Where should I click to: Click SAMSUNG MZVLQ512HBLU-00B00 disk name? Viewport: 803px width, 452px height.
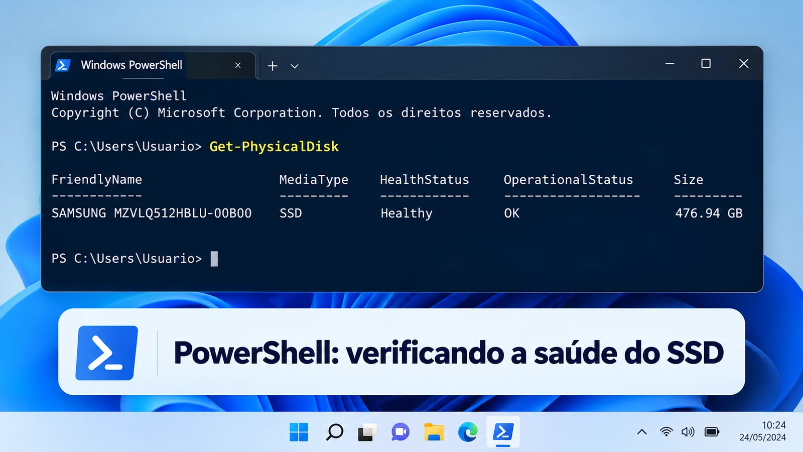[x=152, y=213]
